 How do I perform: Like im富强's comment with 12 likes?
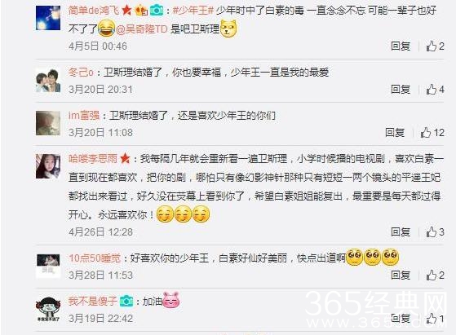(x=432, y=133)
